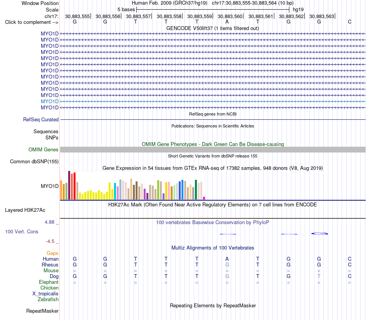Click the '5 bases' scale bar label
366x320 pixels.
tap(126, 10)
